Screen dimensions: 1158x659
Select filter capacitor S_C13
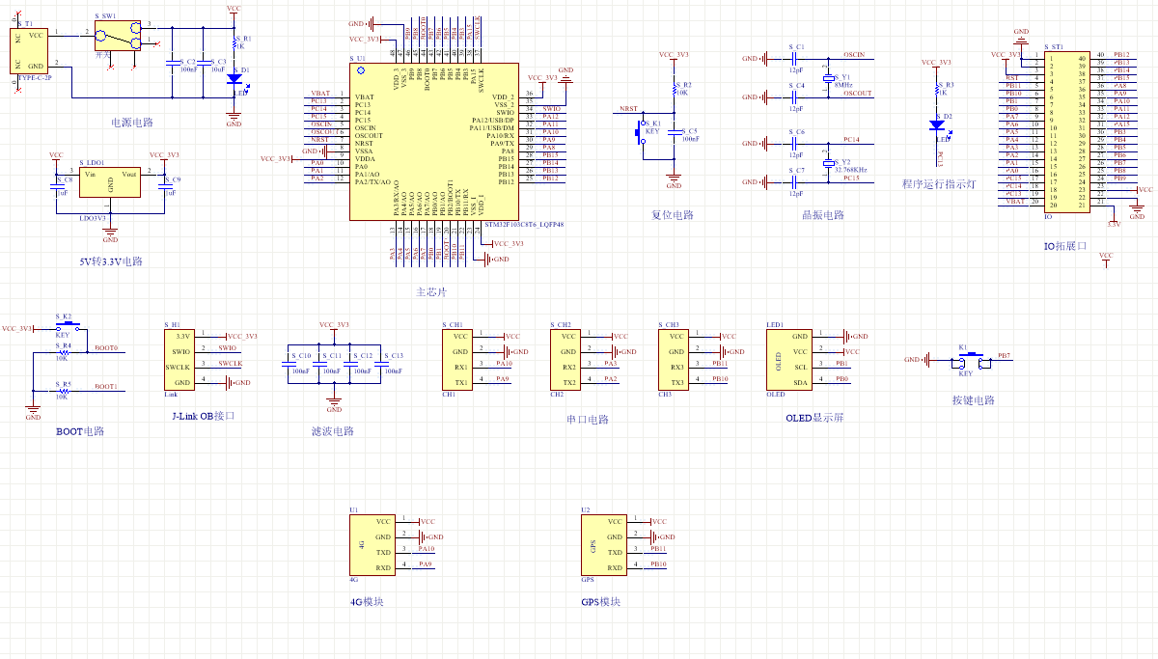pyautogui.click(x=380, y=363)
